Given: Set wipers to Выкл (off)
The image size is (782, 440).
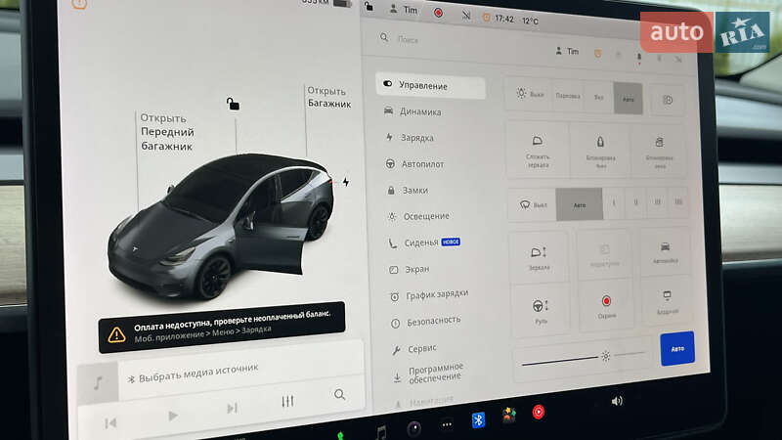Looking at the screenshot, I should (x=532, y=204).
